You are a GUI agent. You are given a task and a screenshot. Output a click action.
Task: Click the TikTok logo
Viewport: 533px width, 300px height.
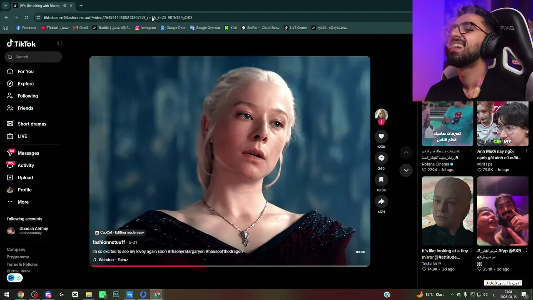21,44
